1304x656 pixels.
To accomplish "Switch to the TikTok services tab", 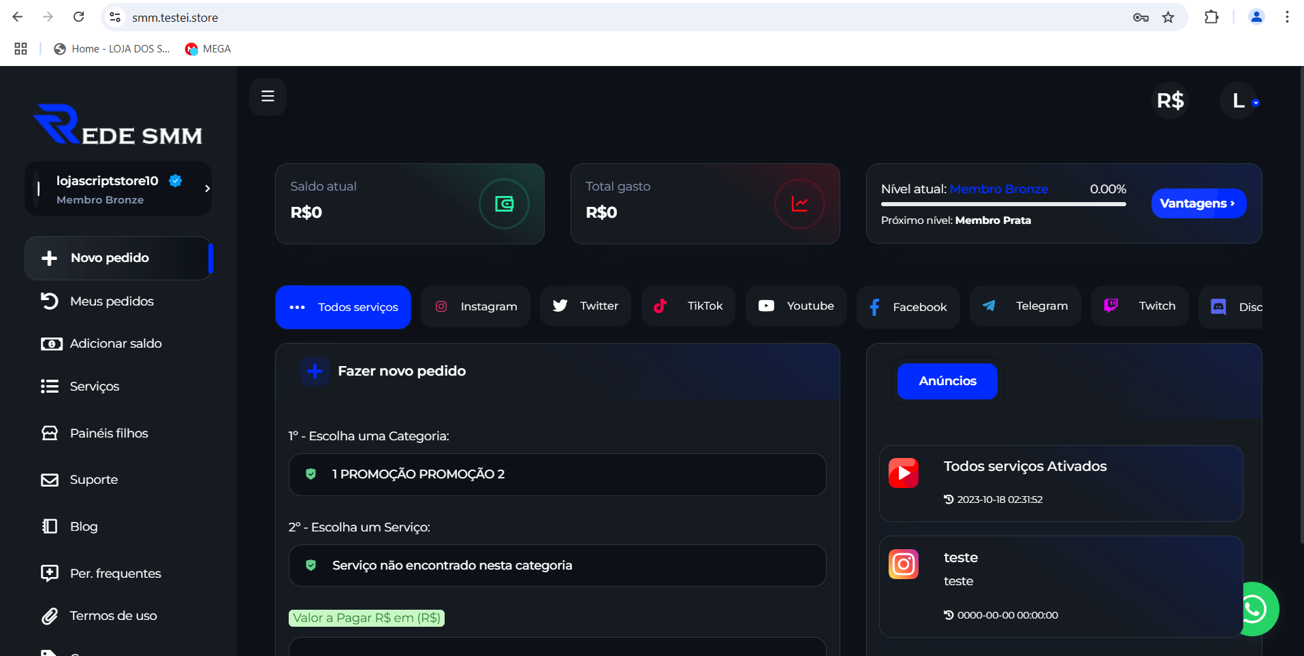I will (x=688, y=307).
